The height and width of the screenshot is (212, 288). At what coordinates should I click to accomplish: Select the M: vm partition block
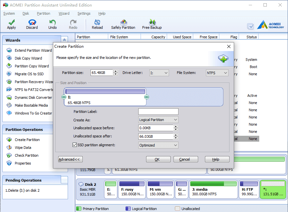161,189
